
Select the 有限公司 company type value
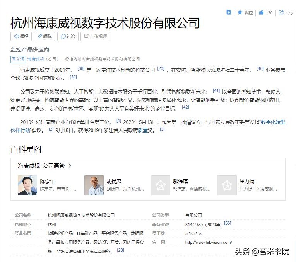point(193,215)
